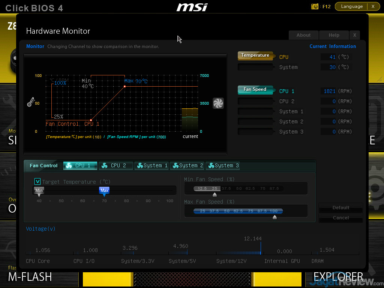The height and width of the screenshot is (288, 384).
Task: Click the screenshot camera icon near F12
Action: coord(315,6)
